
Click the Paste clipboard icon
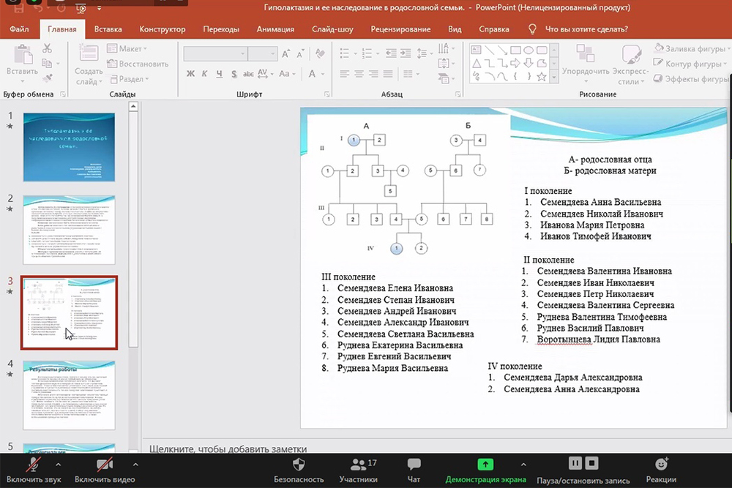(x=22, y=57)
